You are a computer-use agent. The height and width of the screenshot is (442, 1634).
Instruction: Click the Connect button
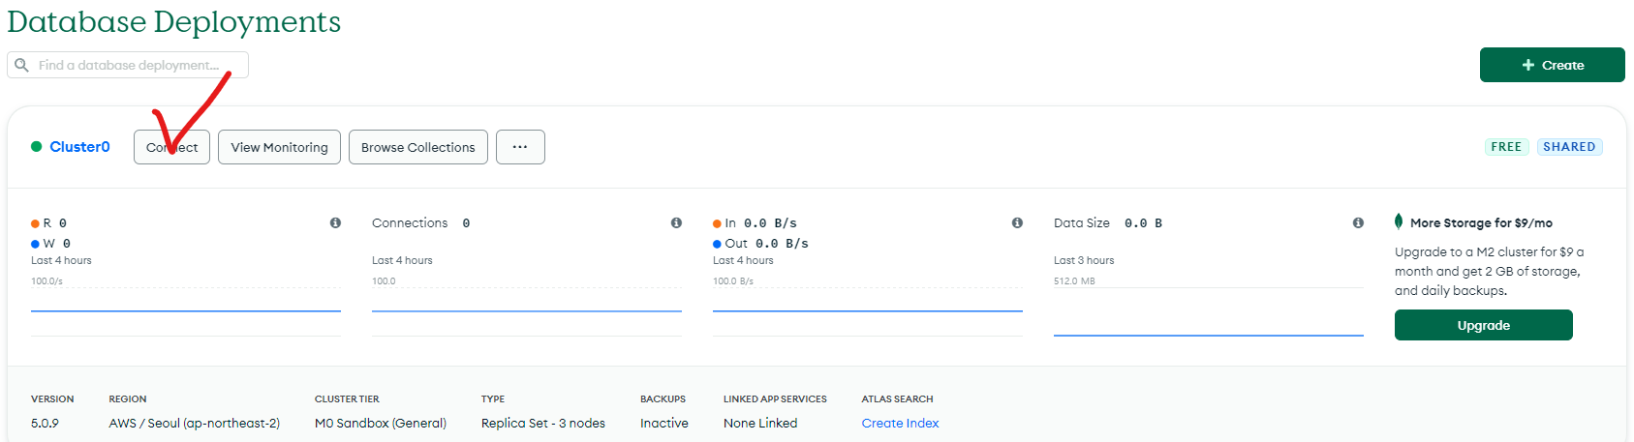pos(171,147)
